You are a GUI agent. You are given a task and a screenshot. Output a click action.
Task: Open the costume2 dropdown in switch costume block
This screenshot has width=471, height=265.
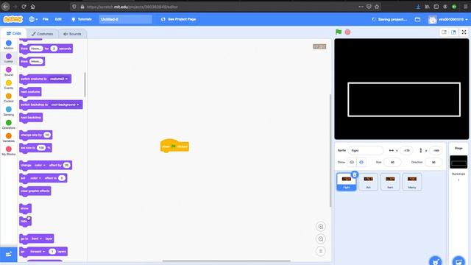click(x=59, y=79)
